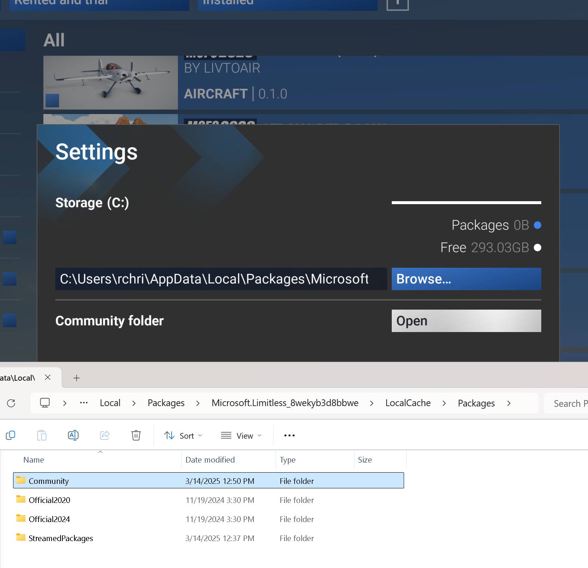This screenshot has height=568, width=588.
Task: Close the current File Explorer tab
Action: [48, 377]
